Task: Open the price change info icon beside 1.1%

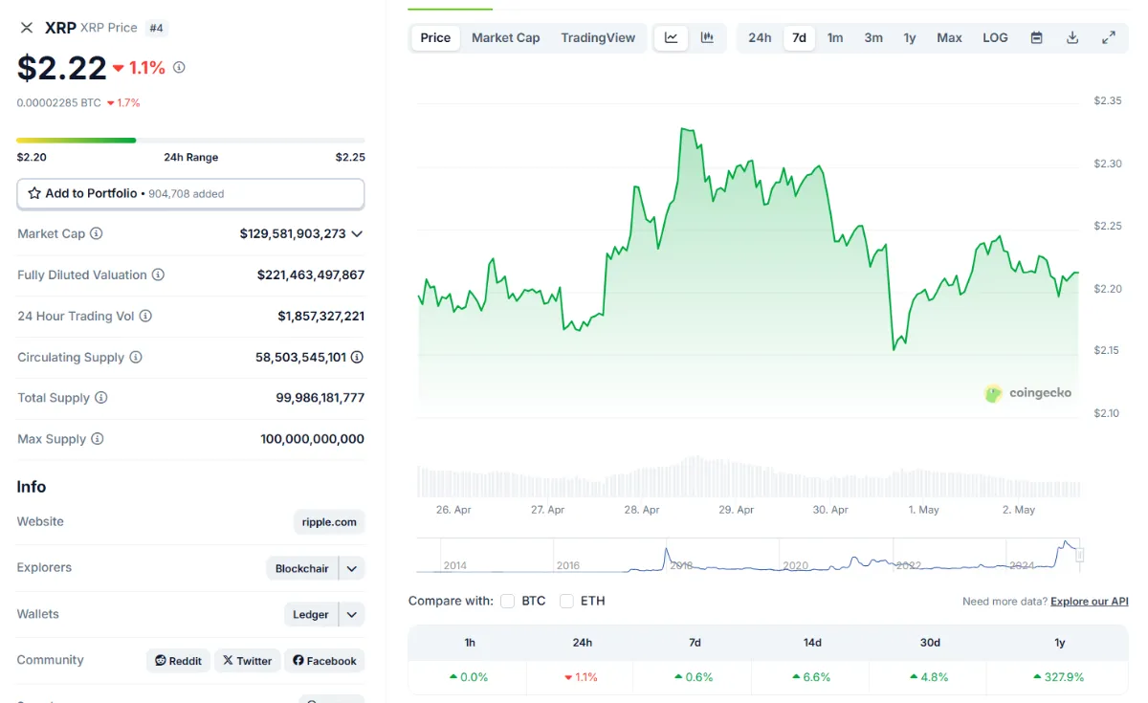Action: (x=179, y=68)
